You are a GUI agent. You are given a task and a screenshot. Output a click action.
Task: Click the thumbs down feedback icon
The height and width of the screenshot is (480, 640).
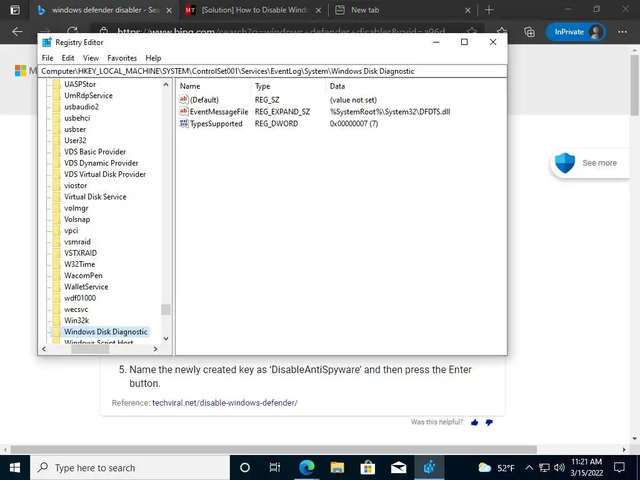[x=489, y=422]
